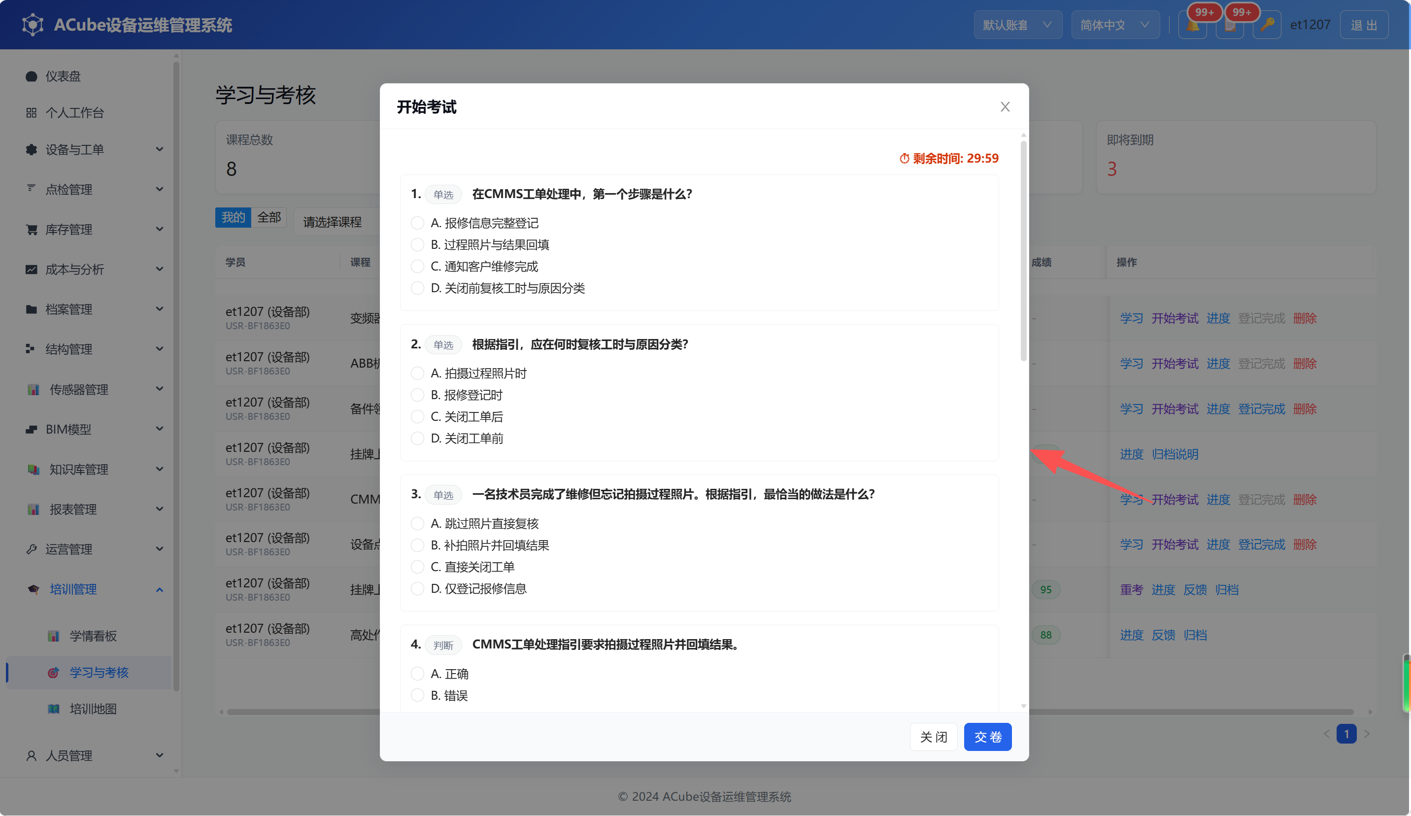Viewport: 1411px width, 816px height.
Task: Click the 培训地图 map icon
Action: pos(54,709)
